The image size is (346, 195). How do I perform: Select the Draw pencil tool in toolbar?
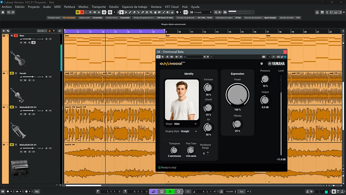pos(130,12)
